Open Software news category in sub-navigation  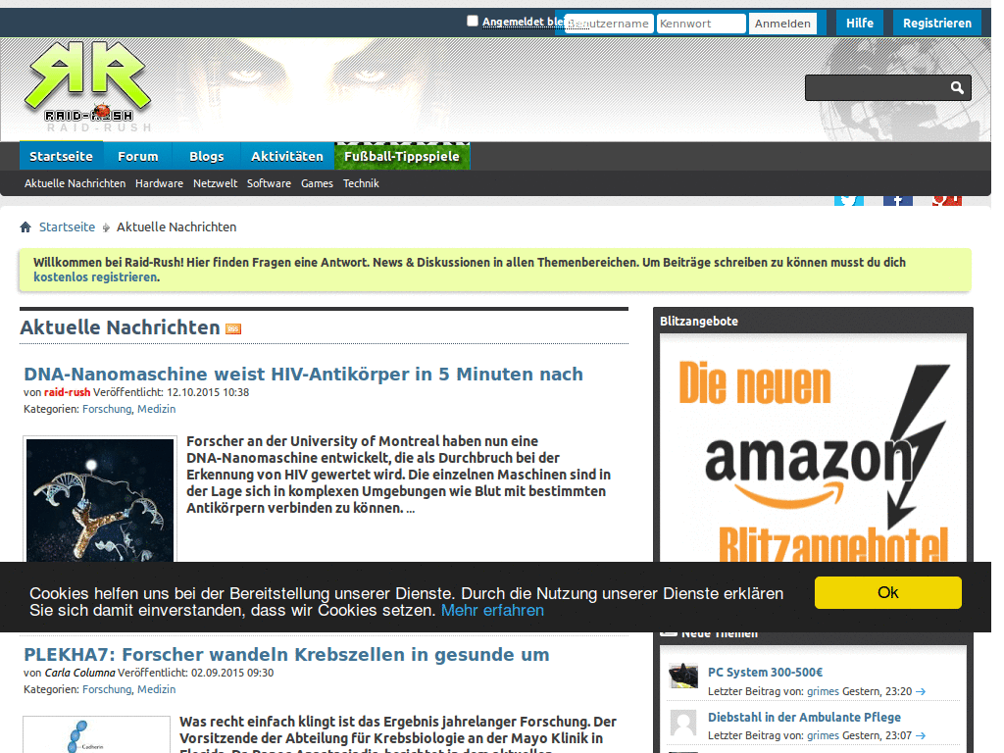[269, 183]
